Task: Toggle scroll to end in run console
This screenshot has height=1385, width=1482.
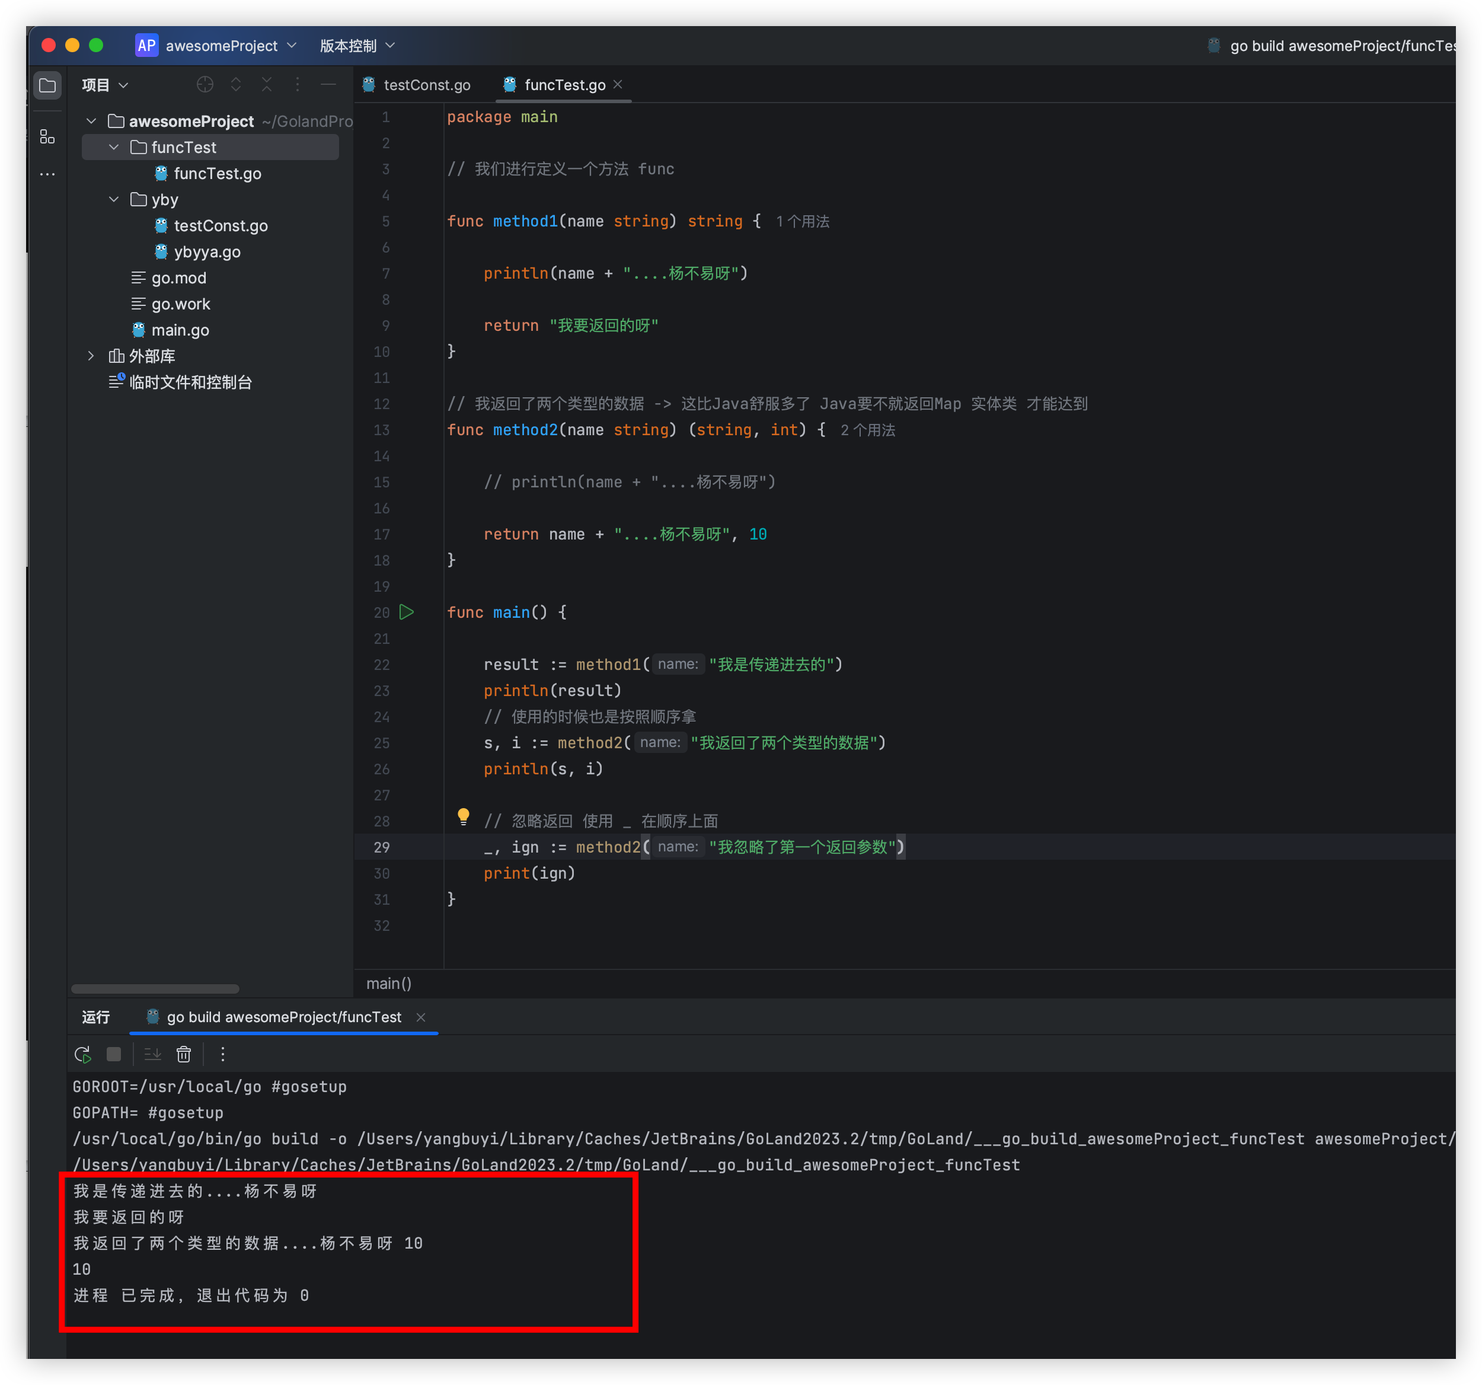Action: click(x=152, y=1054)
